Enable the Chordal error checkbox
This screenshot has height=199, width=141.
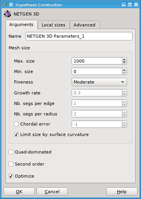[16, 124]
